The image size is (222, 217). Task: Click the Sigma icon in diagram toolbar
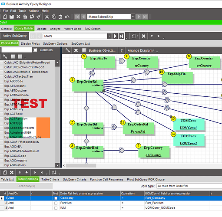(122, 50)
